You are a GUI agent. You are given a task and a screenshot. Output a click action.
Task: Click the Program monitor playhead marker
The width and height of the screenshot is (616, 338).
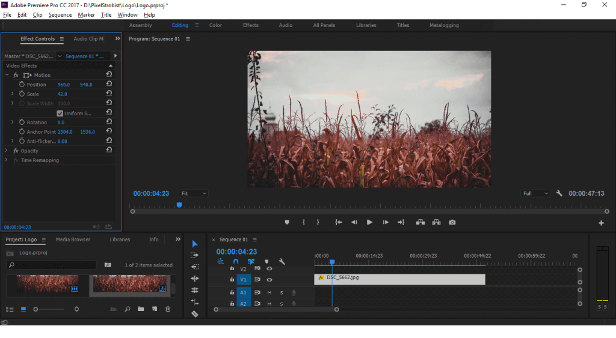tap(179, 205)
